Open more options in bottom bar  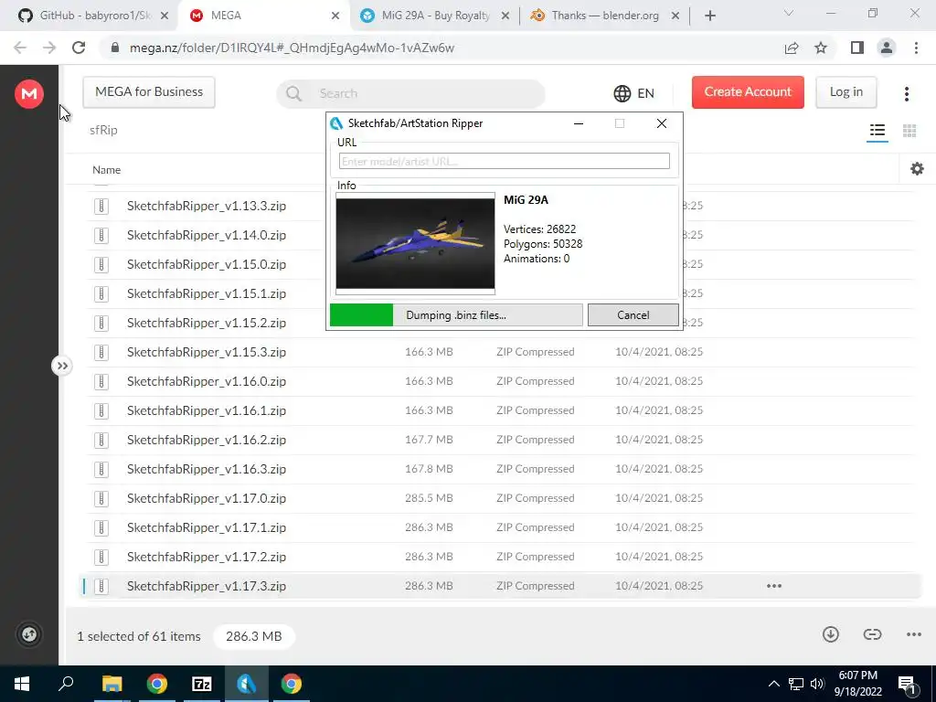click(913, 634)
